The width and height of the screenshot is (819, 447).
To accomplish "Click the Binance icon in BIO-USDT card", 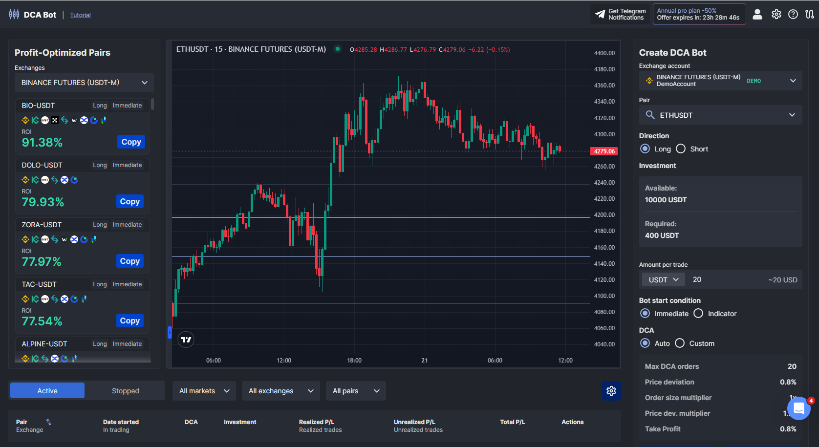I will pyautogui.click(x=25, y=120).
